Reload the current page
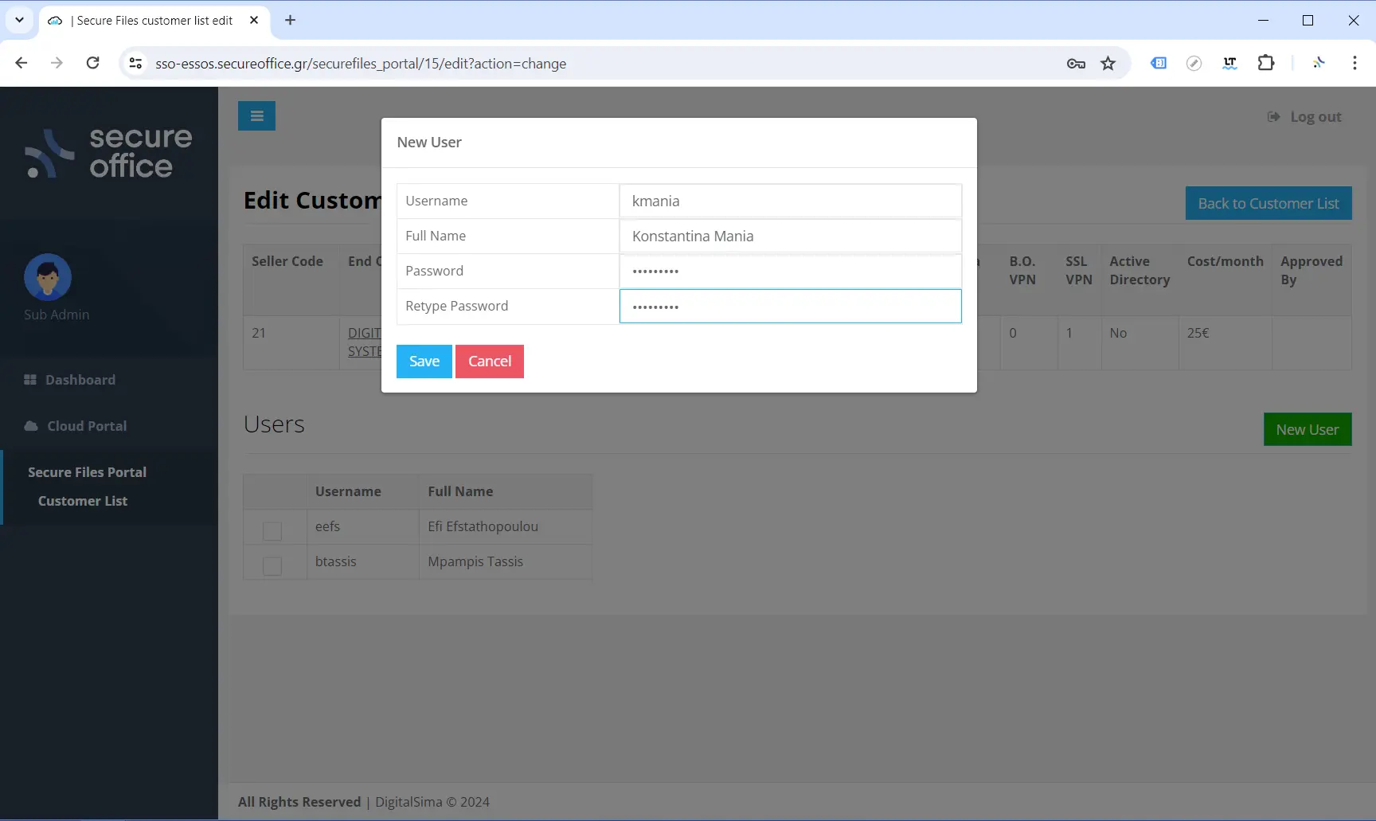The height and width of the screenshot is (821, 1376). [92, 63]
